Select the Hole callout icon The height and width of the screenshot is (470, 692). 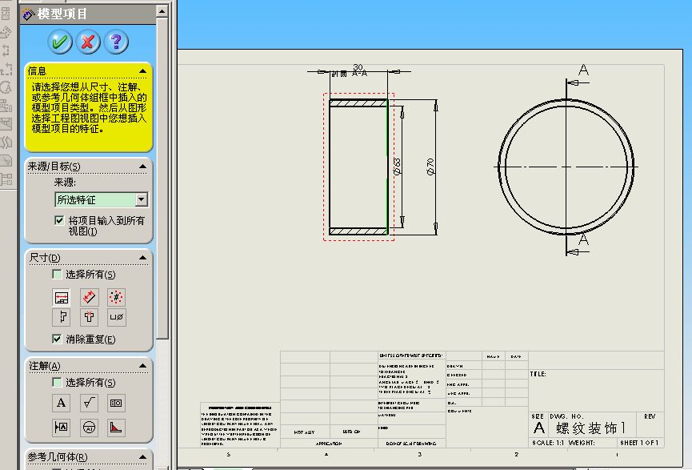[x=117, y=317]
